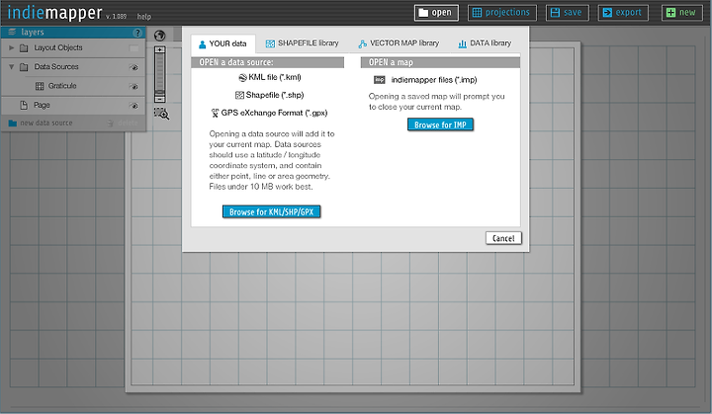Switch to YOUR data tab

coord(222,43)
